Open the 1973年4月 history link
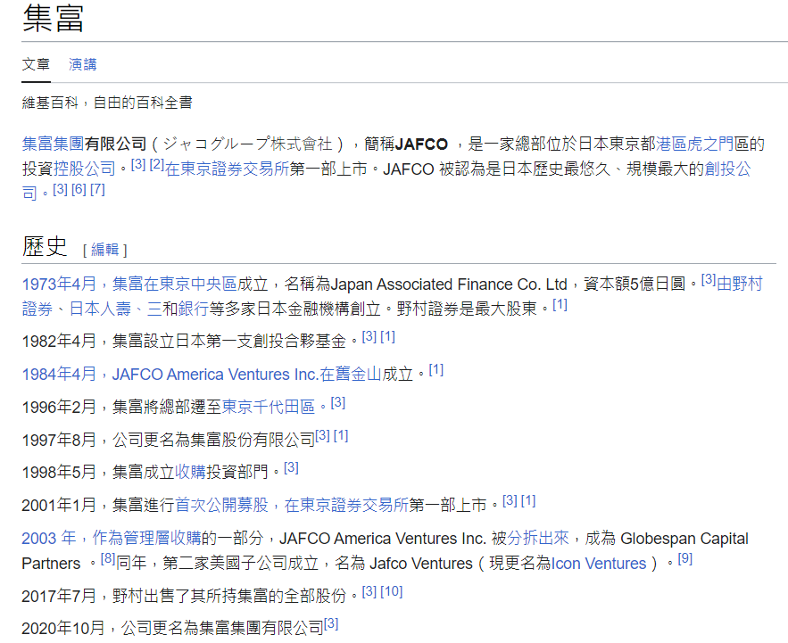This screenshot has height=643, width=788. pos(129,284)
